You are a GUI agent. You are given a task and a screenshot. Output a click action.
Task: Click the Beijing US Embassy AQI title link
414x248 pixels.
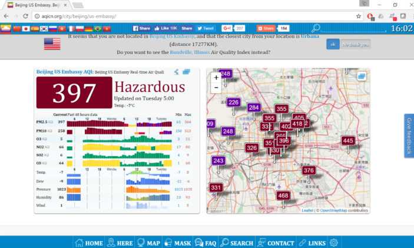tap(64, 72)
